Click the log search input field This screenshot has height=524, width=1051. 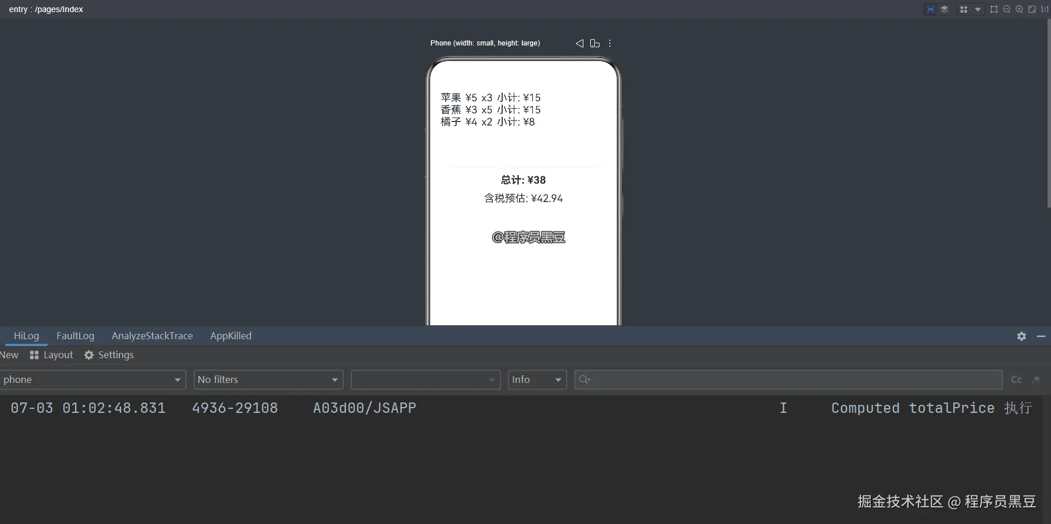[x=788, y=379]
